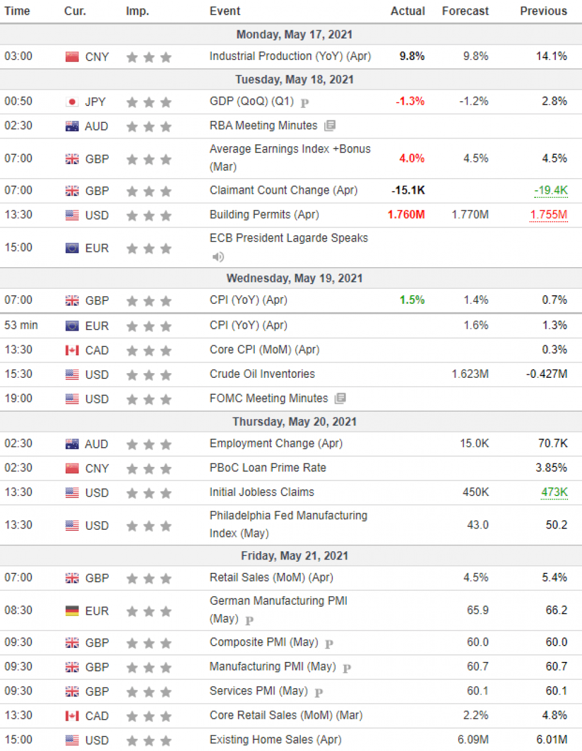Click the Japan flag beside JPY
Image resolution: width=582 pixels, height=751 pixels.
pos(72,102)
